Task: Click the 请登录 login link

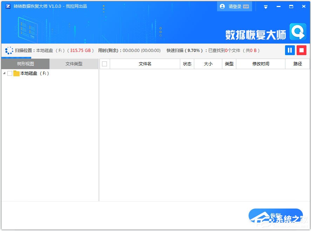Action: 235,7
